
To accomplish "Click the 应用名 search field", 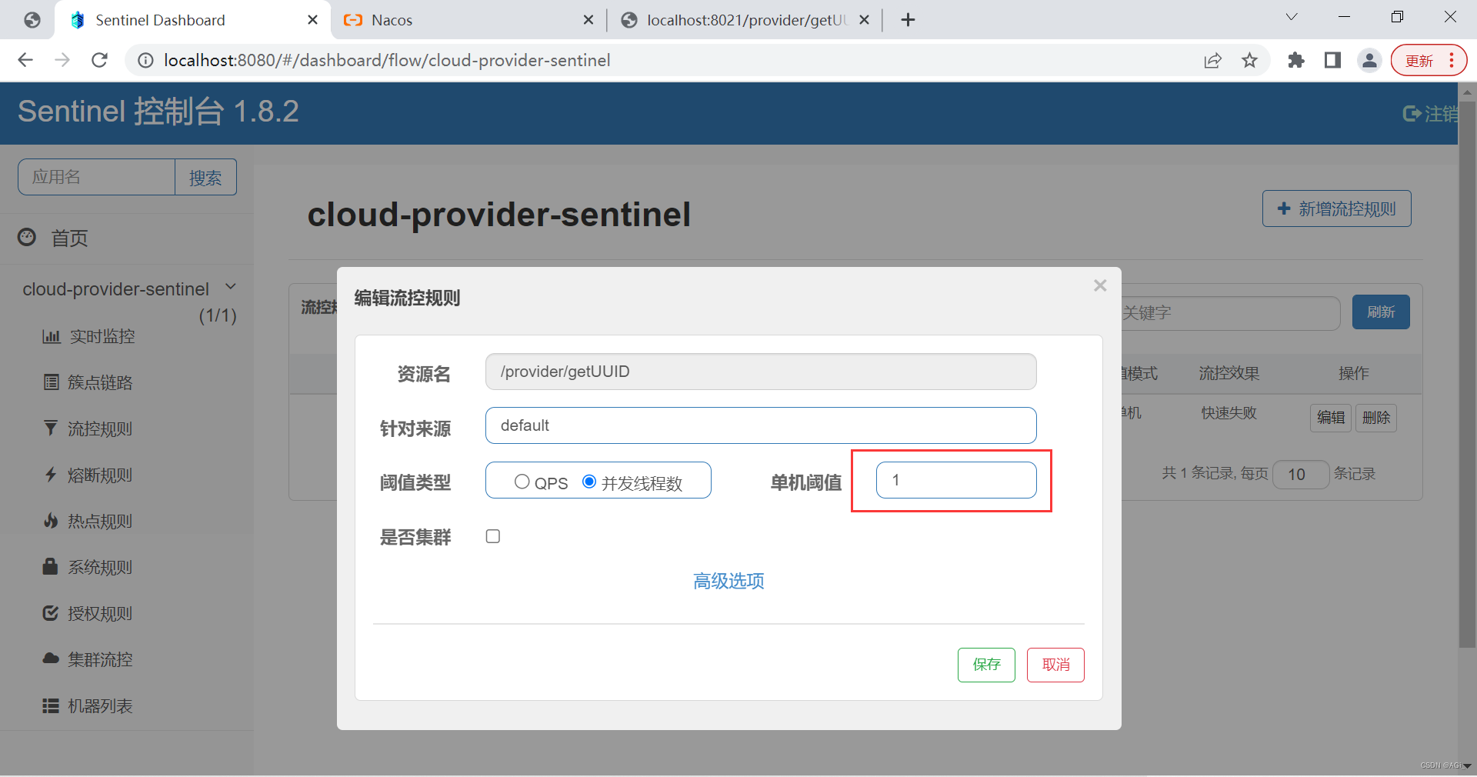I will tap(96, 177).
